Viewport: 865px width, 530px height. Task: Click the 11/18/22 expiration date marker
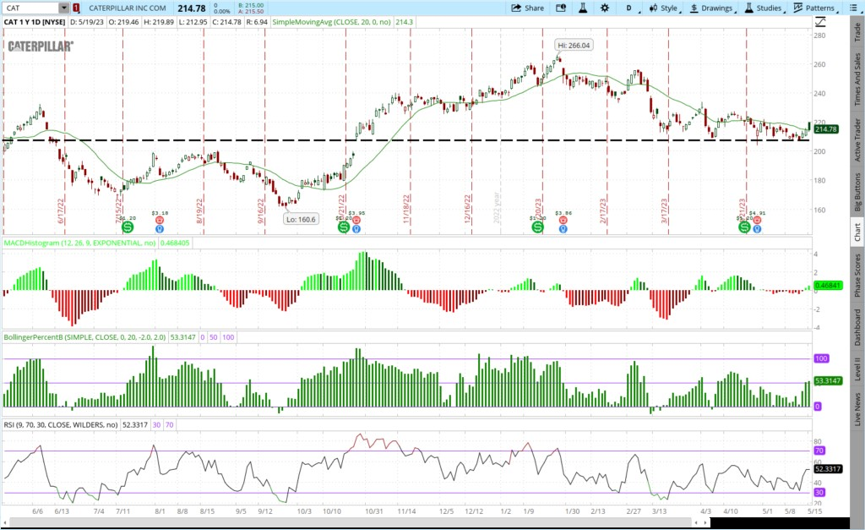(406, 209)
